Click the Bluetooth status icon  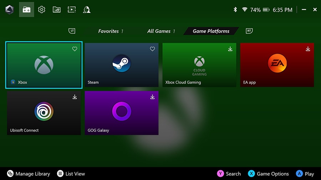(x=235, y=10)
